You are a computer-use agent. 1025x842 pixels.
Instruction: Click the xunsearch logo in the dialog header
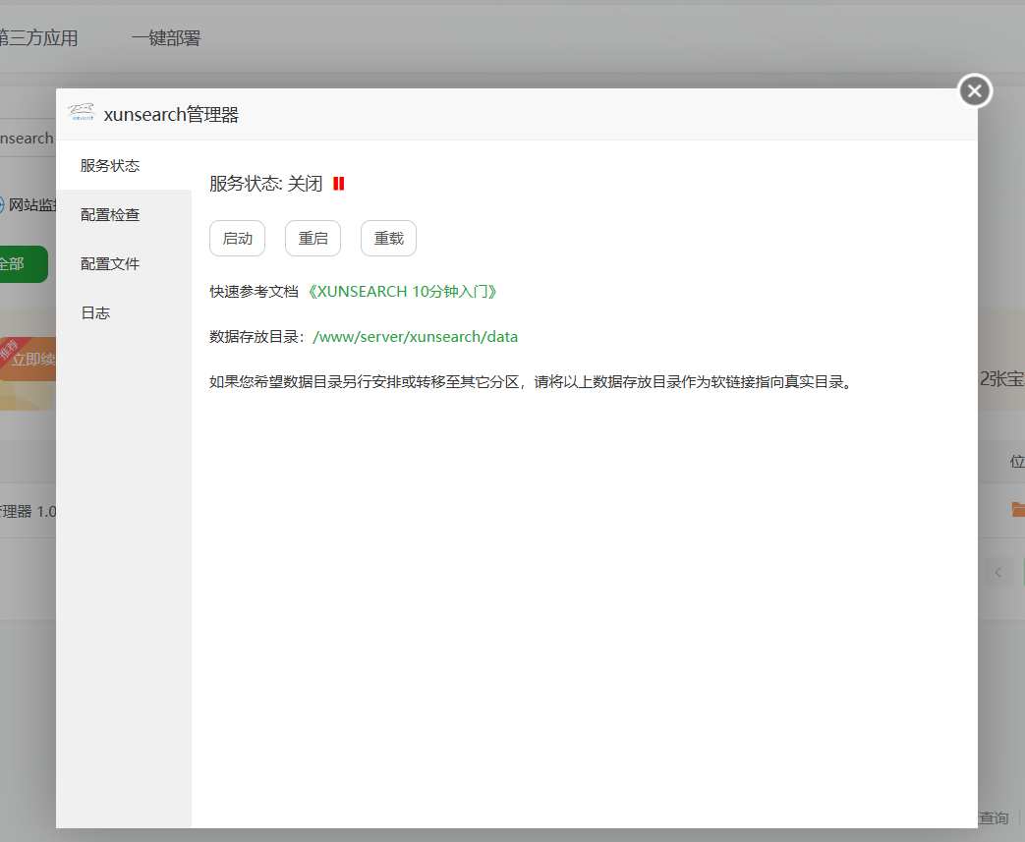tap(84, 113)
